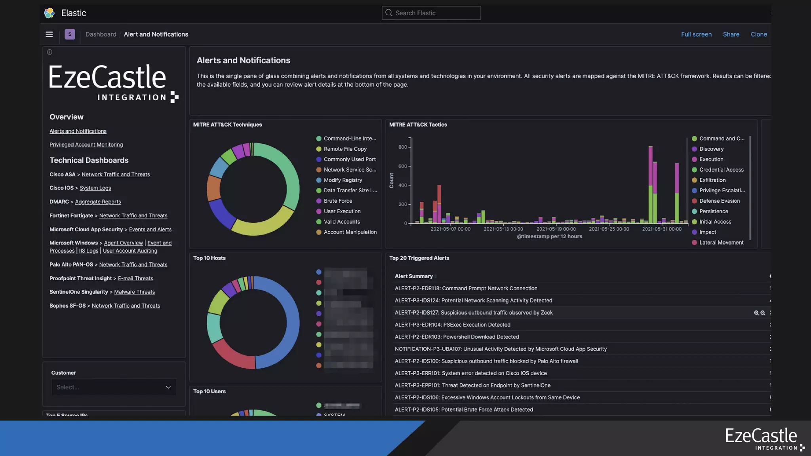Click the magnifier icon in Search Elastic
The width and height of the screenshot is (811, 456).
point(389,13)
